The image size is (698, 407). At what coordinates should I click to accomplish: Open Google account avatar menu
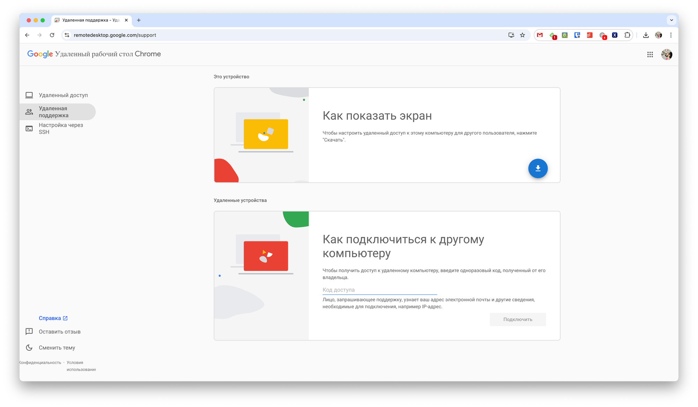click(667, 54)
